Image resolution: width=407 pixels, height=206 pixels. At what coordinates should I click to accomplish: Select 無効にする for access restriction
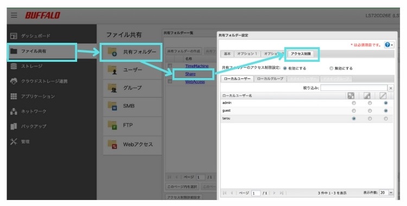tap(331, 68)
